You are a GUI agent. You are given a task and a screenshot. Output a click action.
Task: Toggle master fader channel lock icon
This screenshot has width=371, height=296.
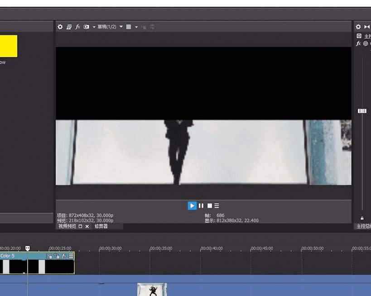click(362, 218)
